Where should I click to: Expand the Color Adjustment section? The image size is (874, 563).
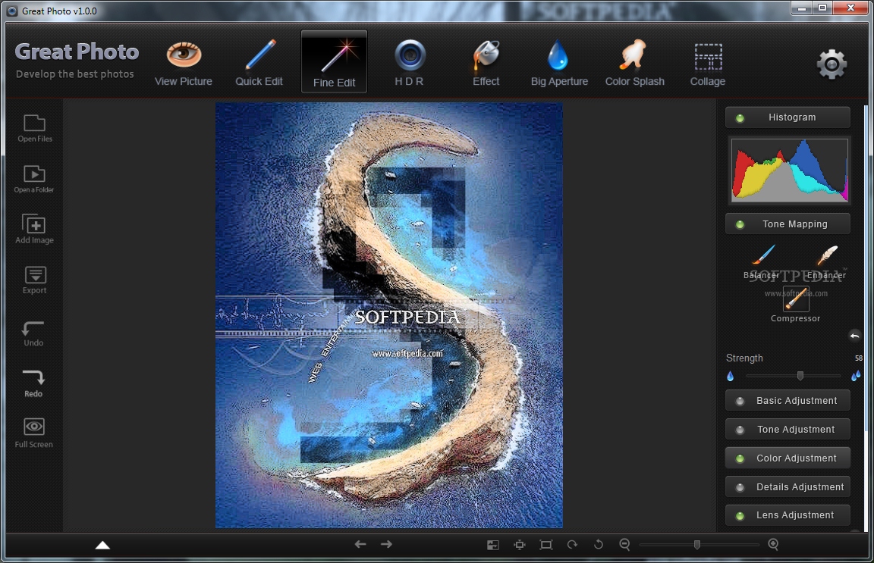pos(788,458)
